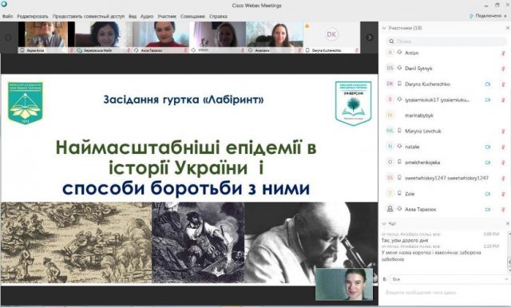
Task: Toggle the muted microphone for Maryna Levchuk
Action: 503,132
